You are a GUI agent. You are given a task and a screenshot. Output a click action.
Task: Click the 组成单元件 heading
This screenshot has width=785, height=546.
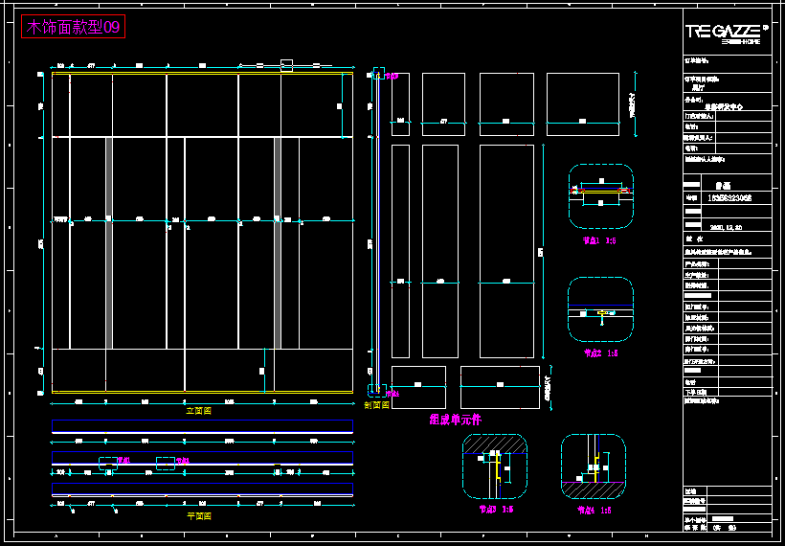(x=456, y=420)
